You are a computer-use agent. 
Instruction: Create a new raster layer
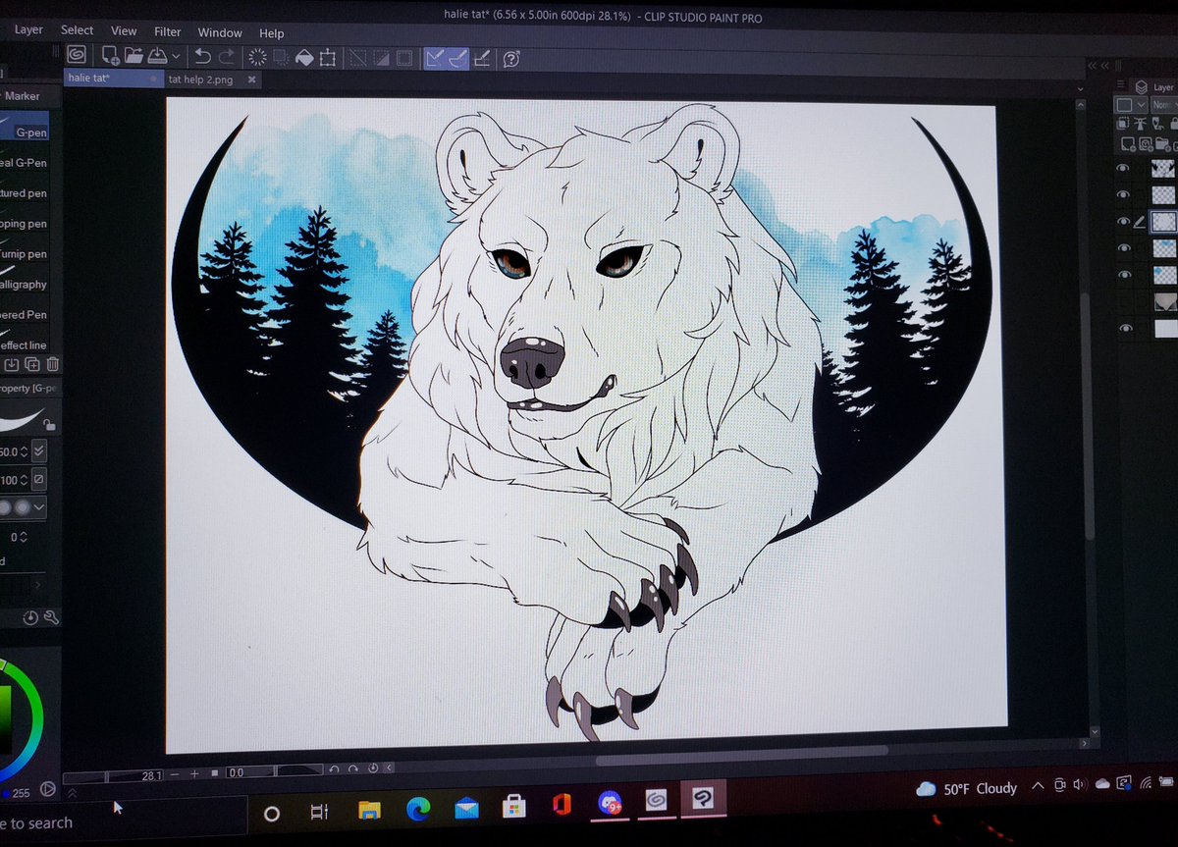pos(1128,144)
